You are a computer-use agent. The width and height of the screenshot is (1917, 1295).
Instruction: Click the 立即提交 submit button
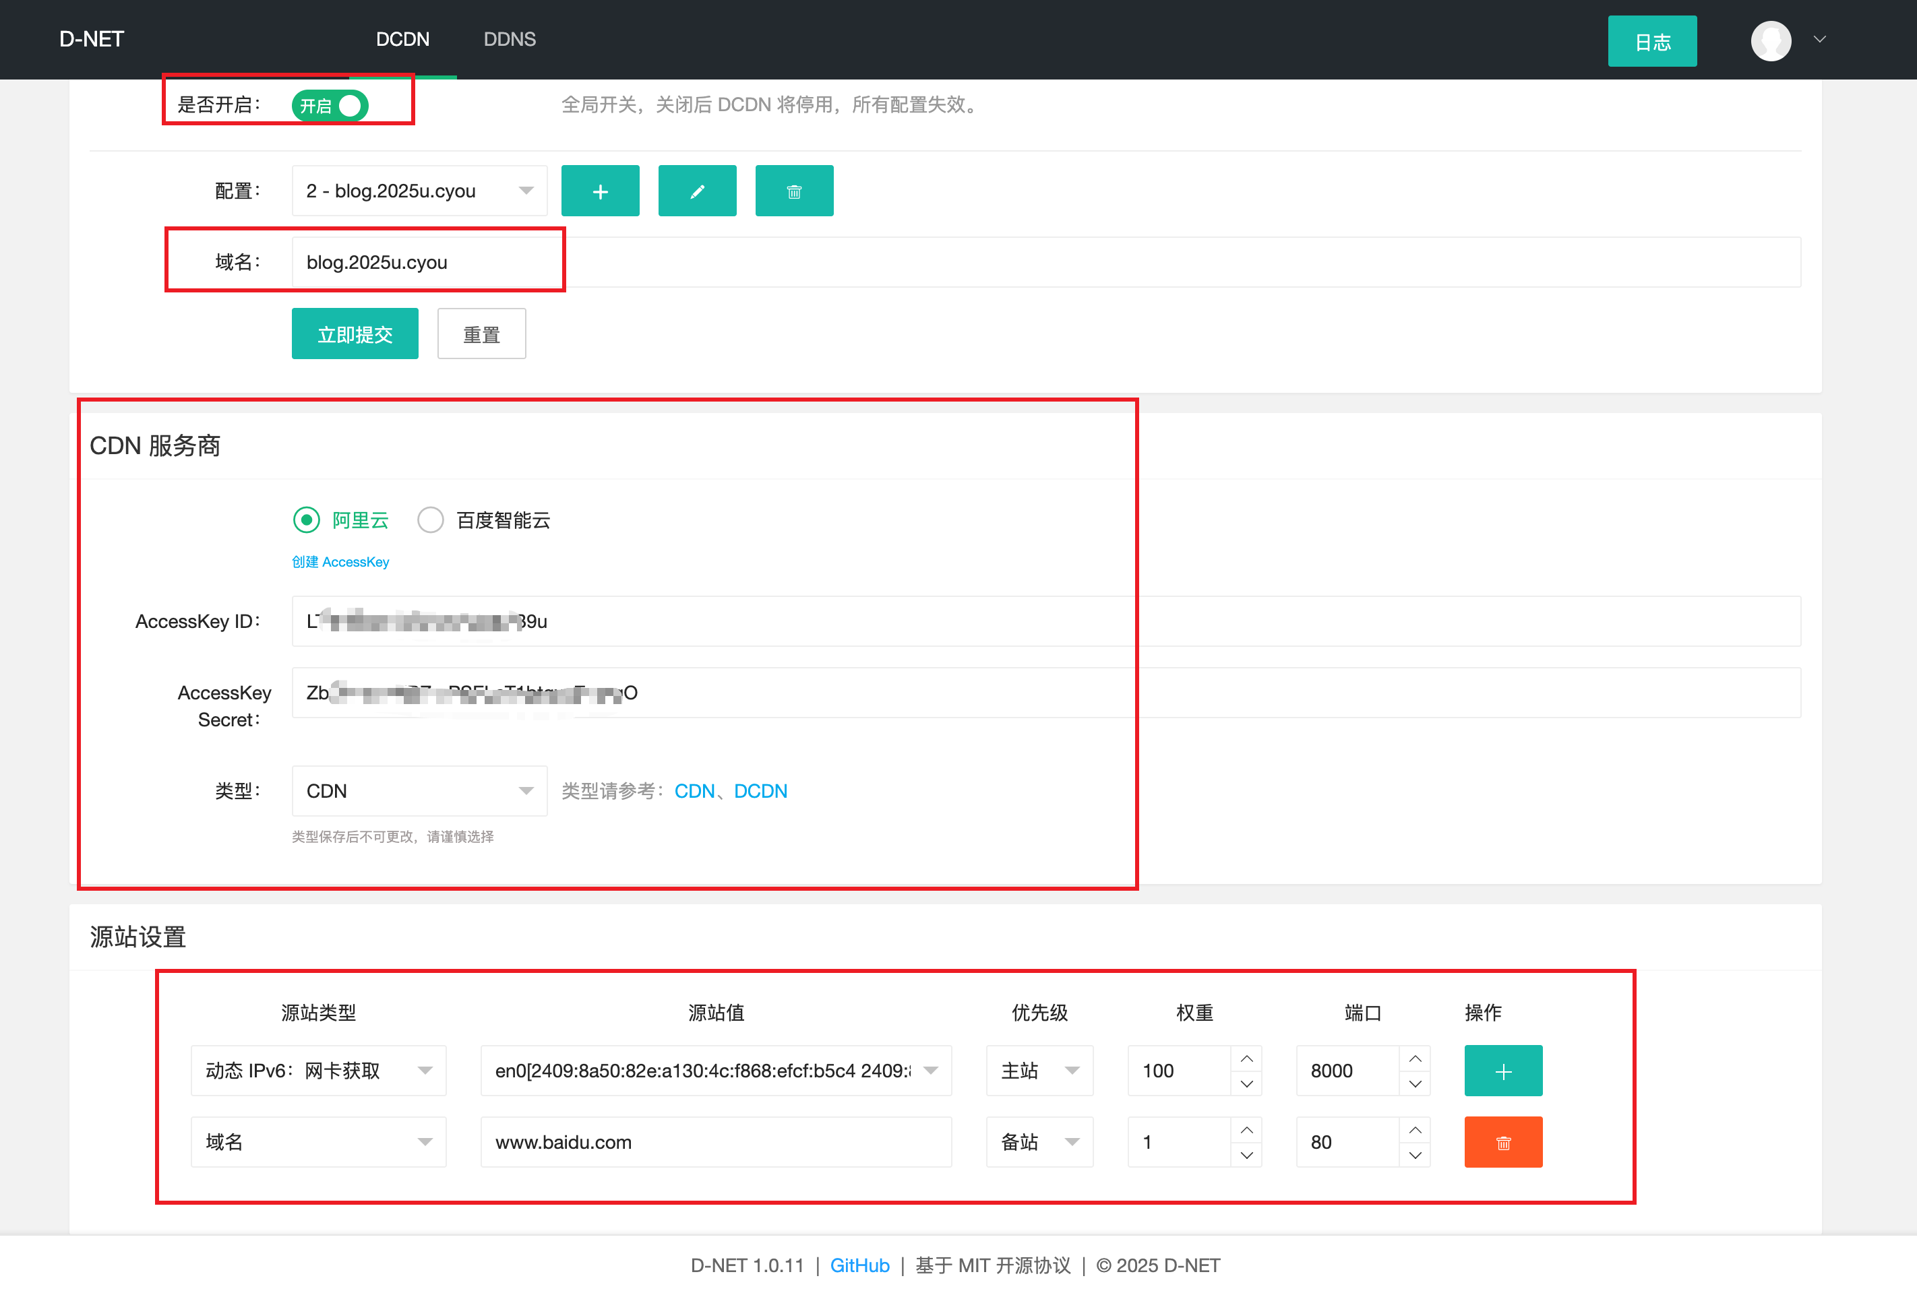point(355,334)
